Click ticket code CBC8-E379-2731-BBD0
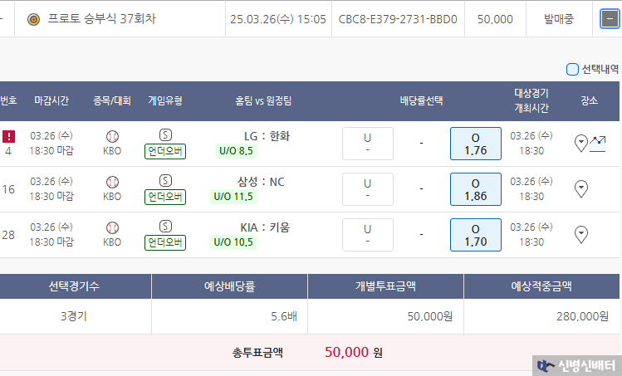This screenshot has height=376, width=622. 398,19
